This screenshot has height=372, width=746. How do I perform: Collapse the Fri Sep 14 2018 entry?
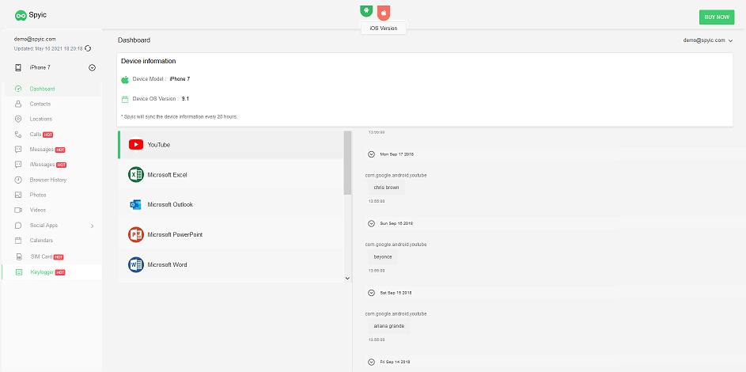point(371,362)
